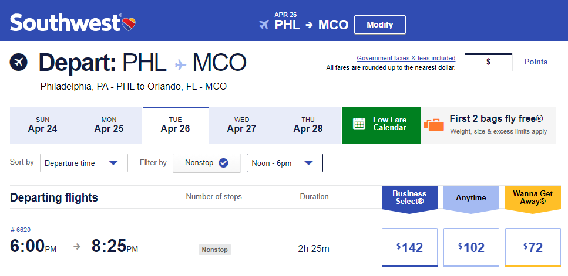Click the Southwest heart logo
This screenshot has width=568, height=276.
129,25
